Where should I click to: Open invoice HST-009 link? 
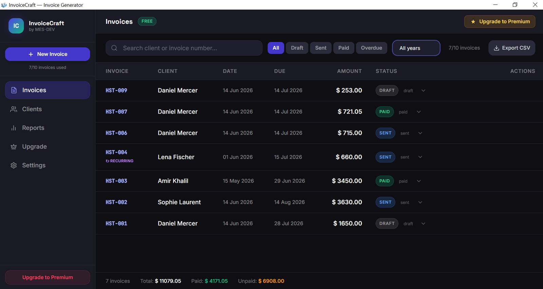(116, 90)
